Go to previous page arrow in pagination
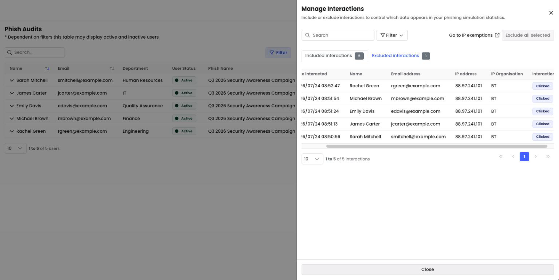 click(513, 157)
